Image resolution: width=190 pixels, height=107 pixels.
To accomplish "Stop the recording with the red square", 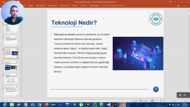I will point(185,95).
